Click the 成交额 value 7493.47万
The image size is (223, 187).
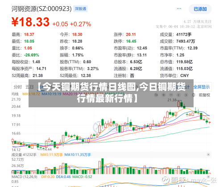(x=186, y=41)
